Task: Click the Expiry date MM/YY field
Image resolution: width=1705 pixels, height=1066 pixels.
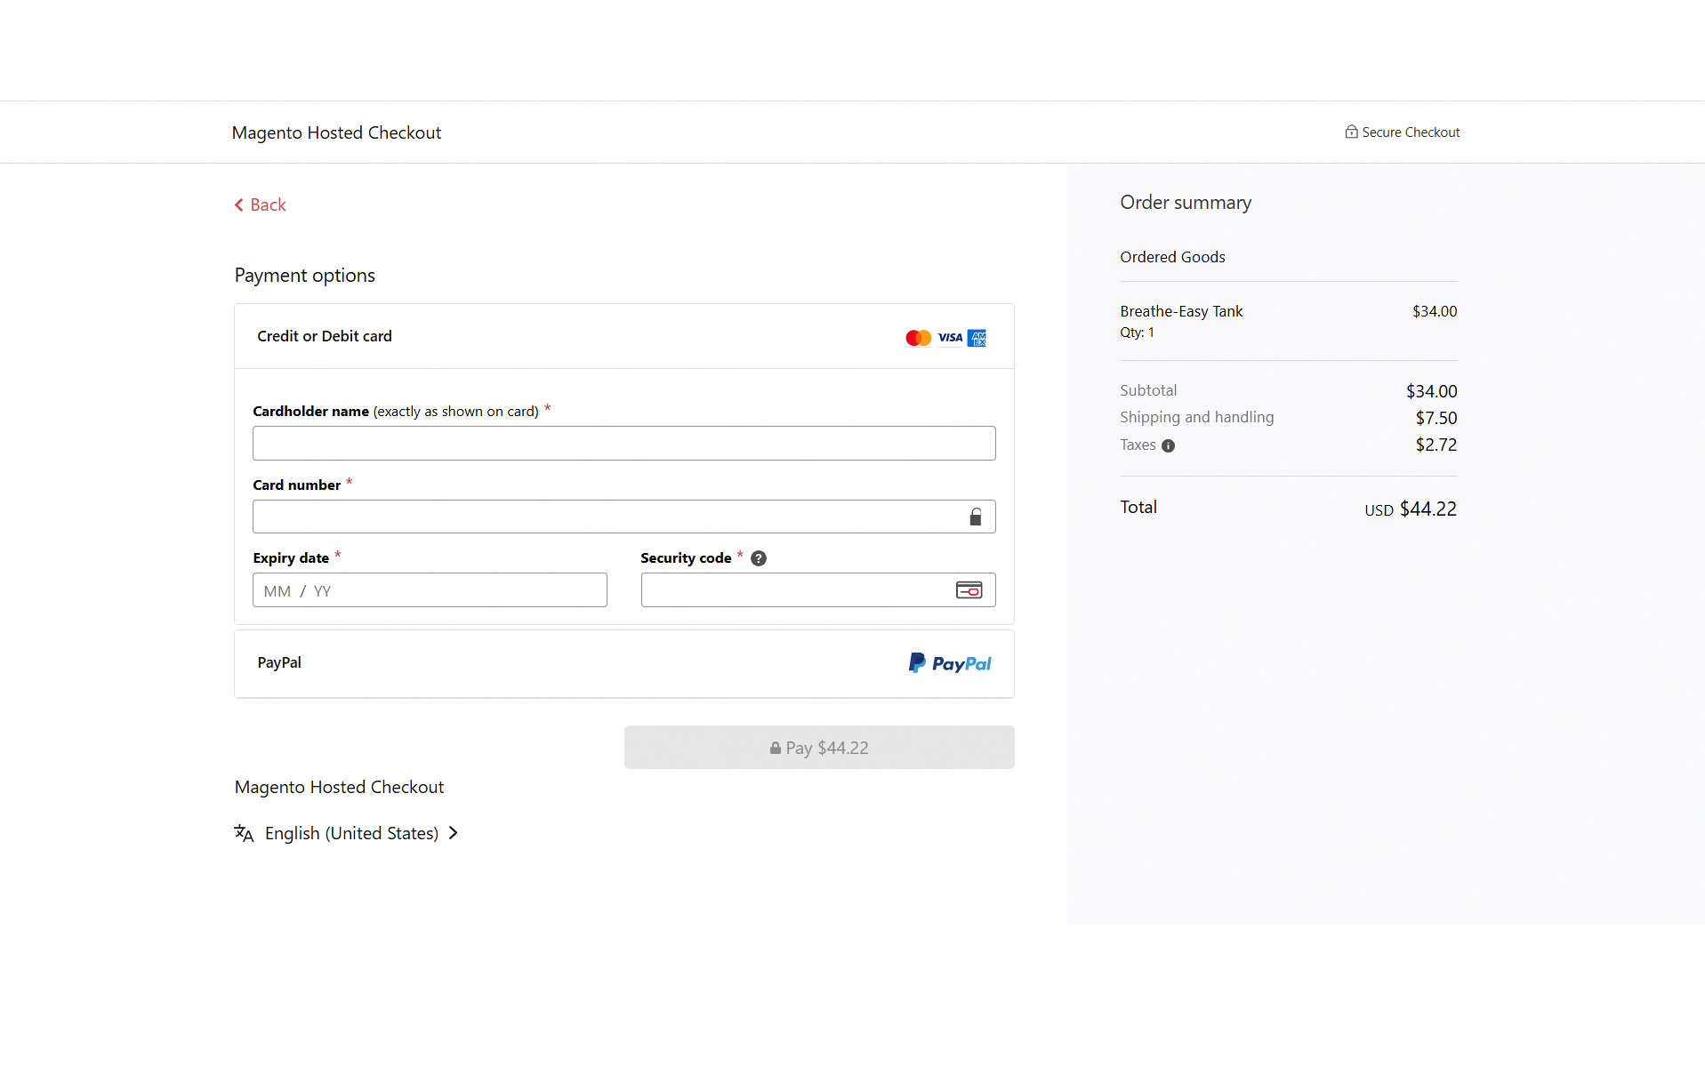Action: pos(430,589)
